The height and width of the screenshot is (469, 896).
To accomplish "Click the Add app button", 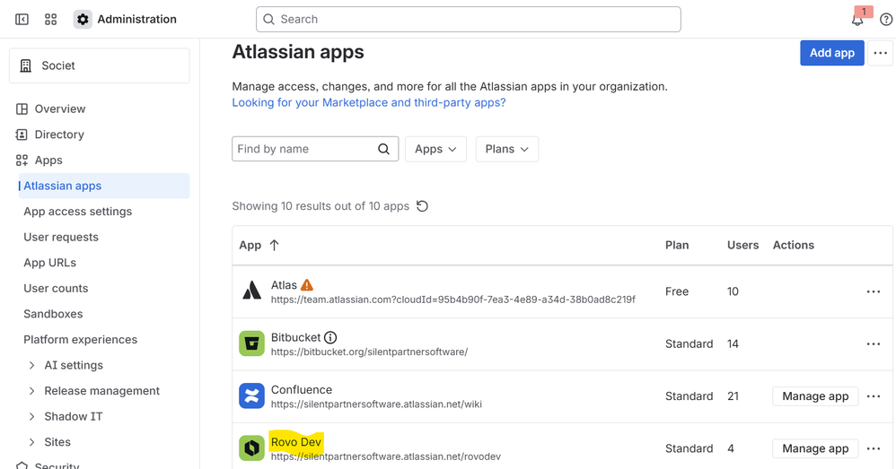I will 832,53.
